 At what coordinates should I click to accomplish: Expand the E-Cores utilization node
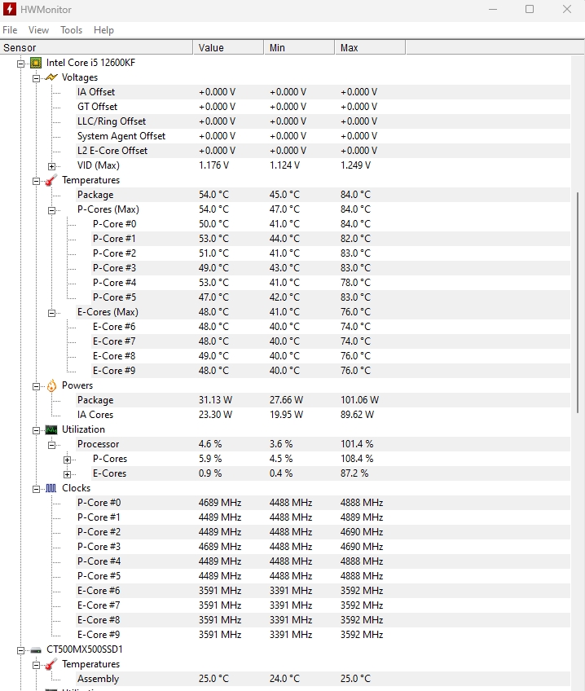68,473
